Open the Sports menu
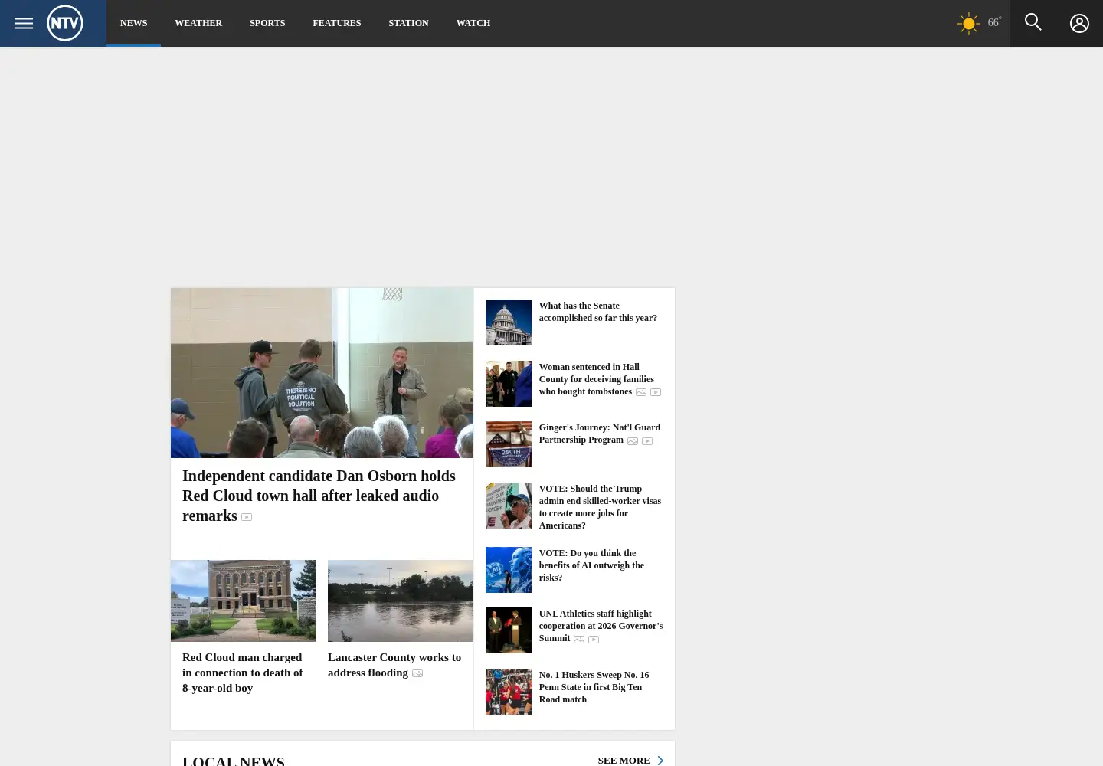Screen dimensions: 1103x766 [267, 23]
